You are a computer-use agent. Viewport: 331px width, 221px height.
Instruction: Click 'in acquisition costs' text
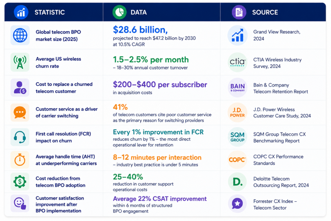132,93
